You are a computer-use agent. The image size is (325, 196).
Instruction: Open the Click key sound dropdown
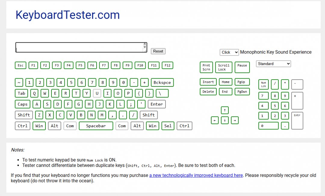coord(229,52)
